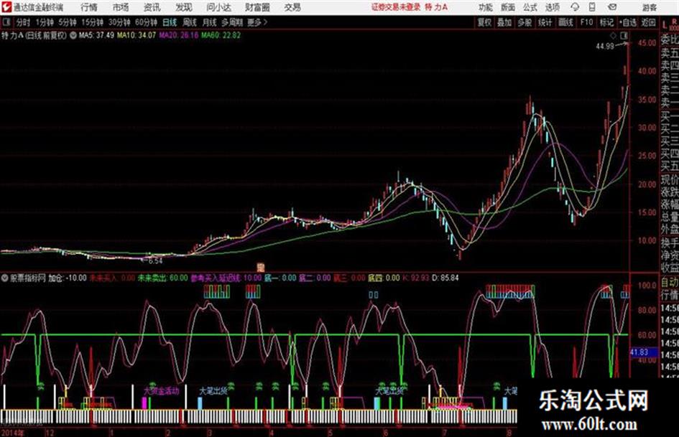Click the 统计 toolbar button
This screenshot has height=437, width=679.
tap(545, 22)
